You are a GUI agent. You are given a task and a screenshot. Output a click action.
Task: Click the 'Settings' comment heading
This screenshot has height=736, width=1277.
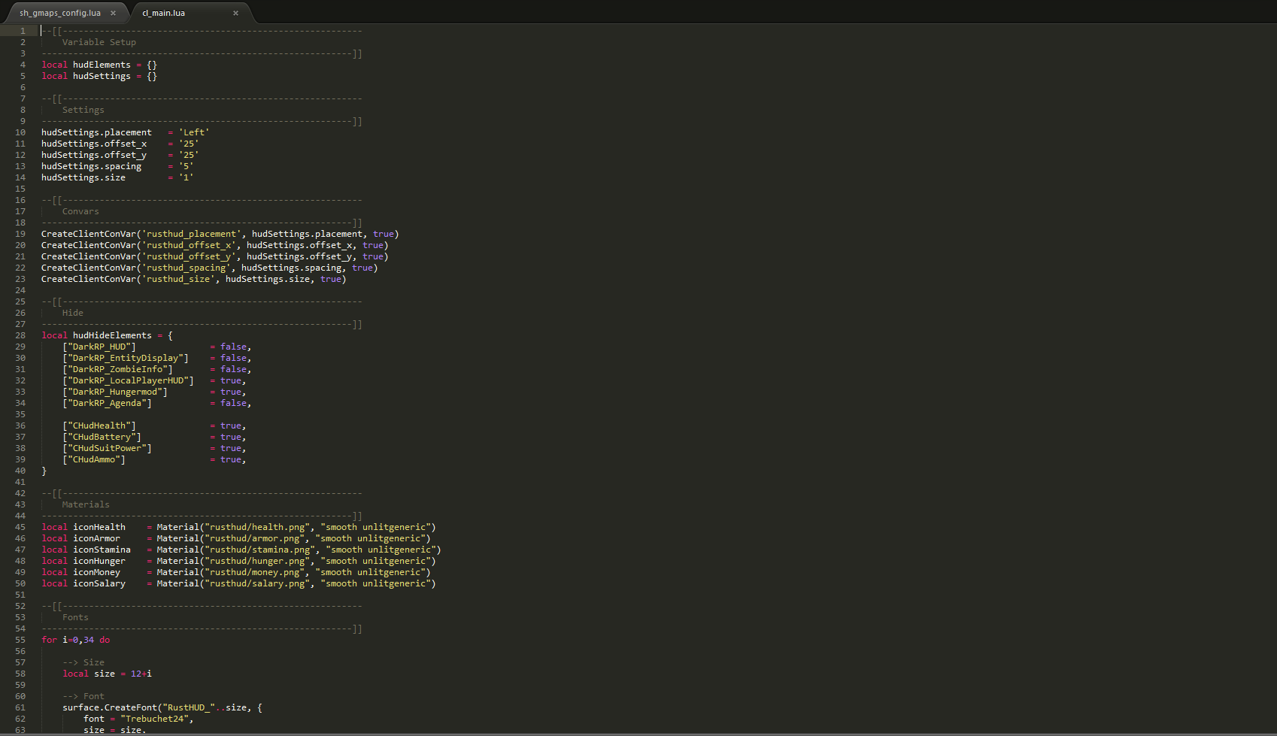[83, 110]
